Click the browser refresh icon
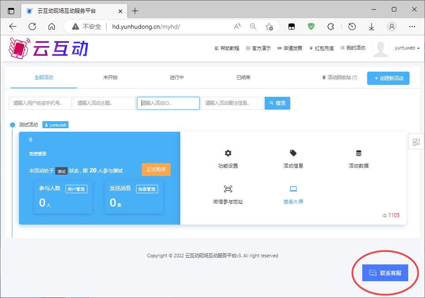 tap(32, 27)
